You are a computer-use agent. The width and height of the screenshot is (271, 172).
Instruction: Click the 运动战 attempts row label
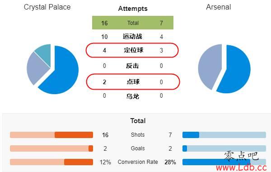click(132, 37)
